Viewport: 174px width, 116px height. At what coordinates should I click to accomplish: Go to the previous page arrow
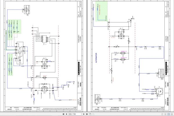[66, 114]
